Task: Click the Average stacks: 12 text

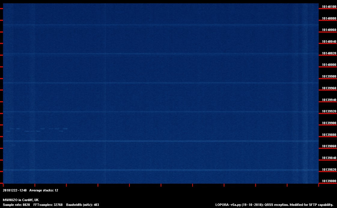Action: [44, 190]
